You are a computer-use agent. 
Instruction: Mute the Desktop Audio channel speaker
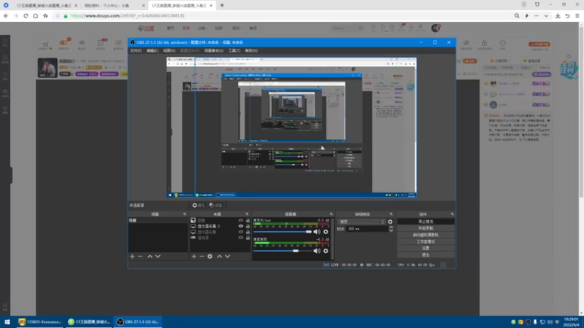click(x=317, y=251)
